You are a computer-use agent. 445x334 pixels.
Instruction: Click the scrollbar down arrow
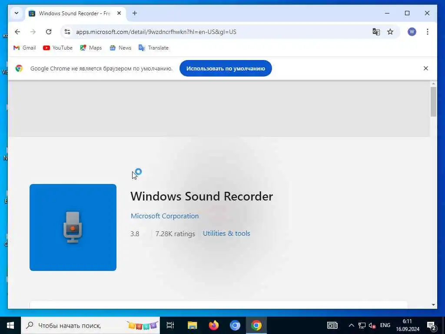[433, 305]
